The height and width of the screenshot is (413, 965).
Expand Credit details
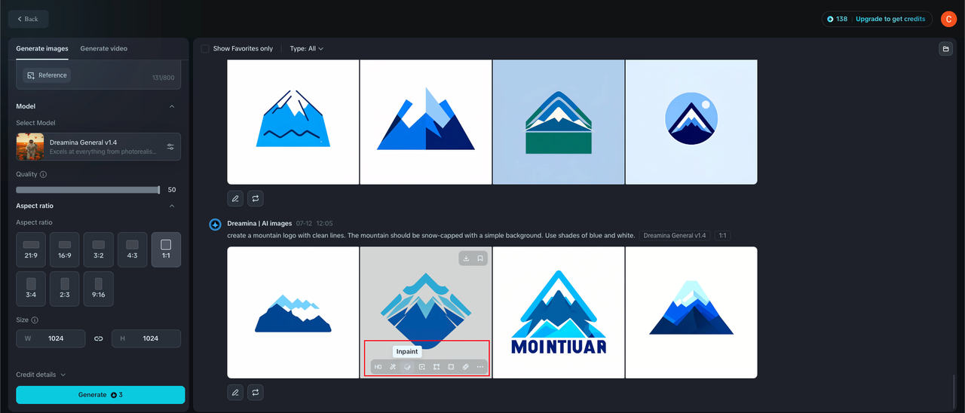[41, 375]
